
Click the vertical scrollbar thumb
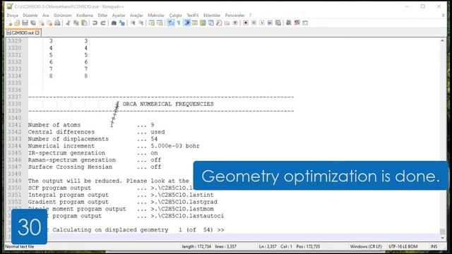[x=442, y=231]
